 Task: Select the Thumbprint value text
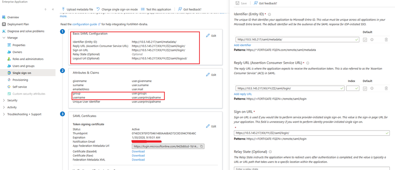click(164, 133)
